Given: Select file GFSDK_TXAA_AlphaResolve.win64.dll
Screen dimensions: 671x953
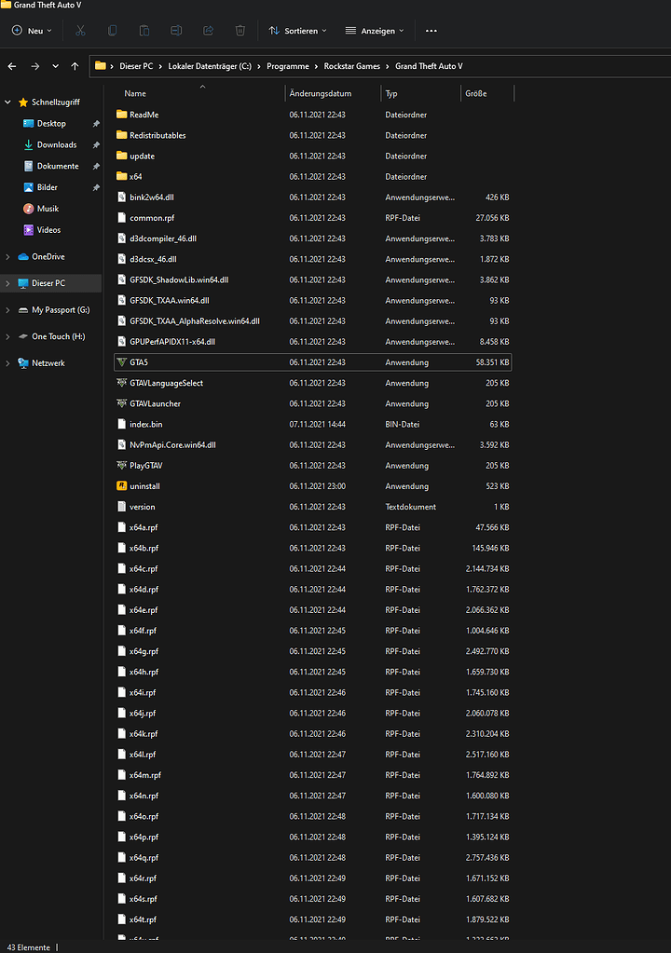Looking at the screenshot, I should 195,320.
